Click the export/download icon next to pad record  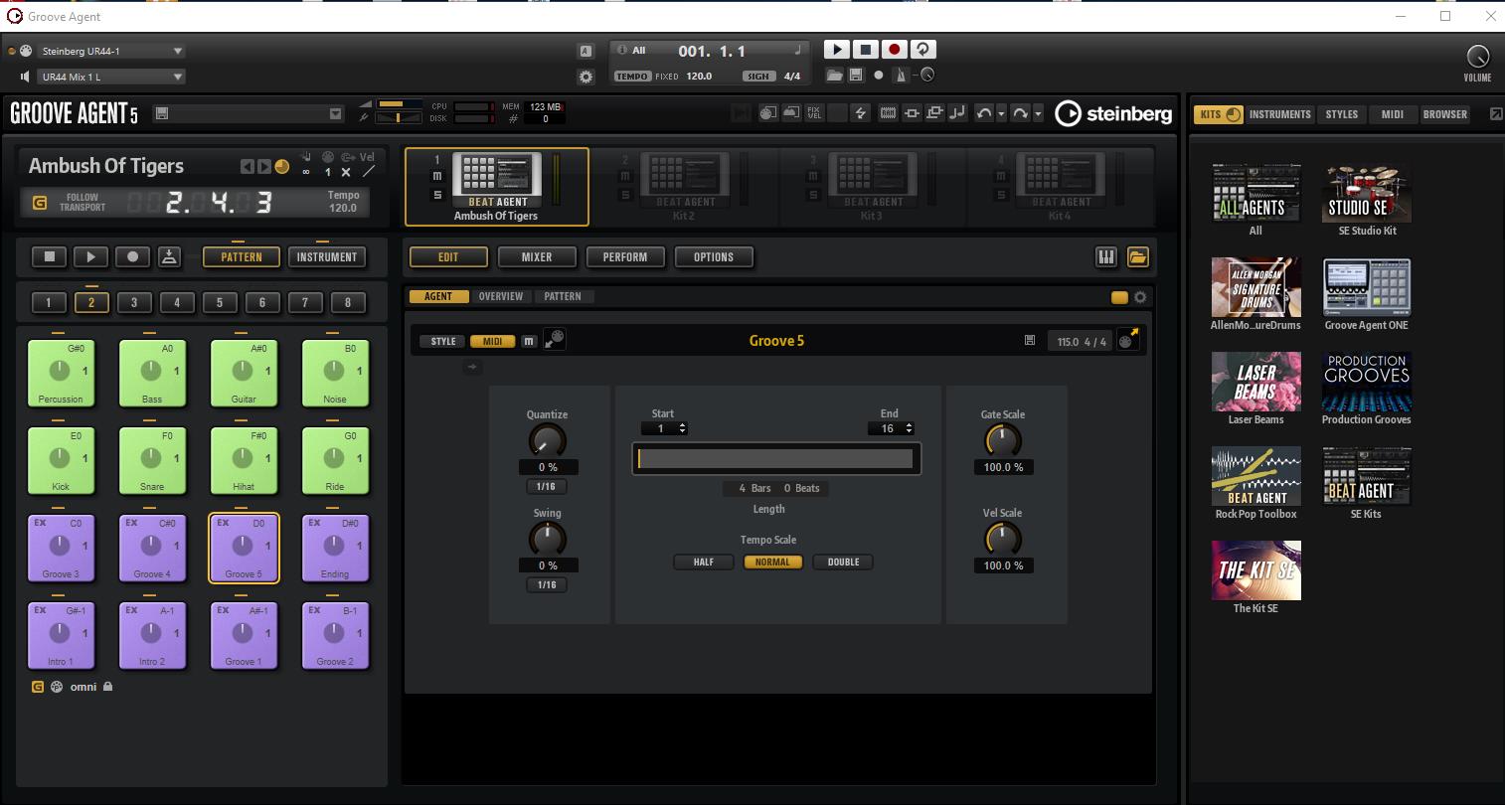click(x=170, y=257)
